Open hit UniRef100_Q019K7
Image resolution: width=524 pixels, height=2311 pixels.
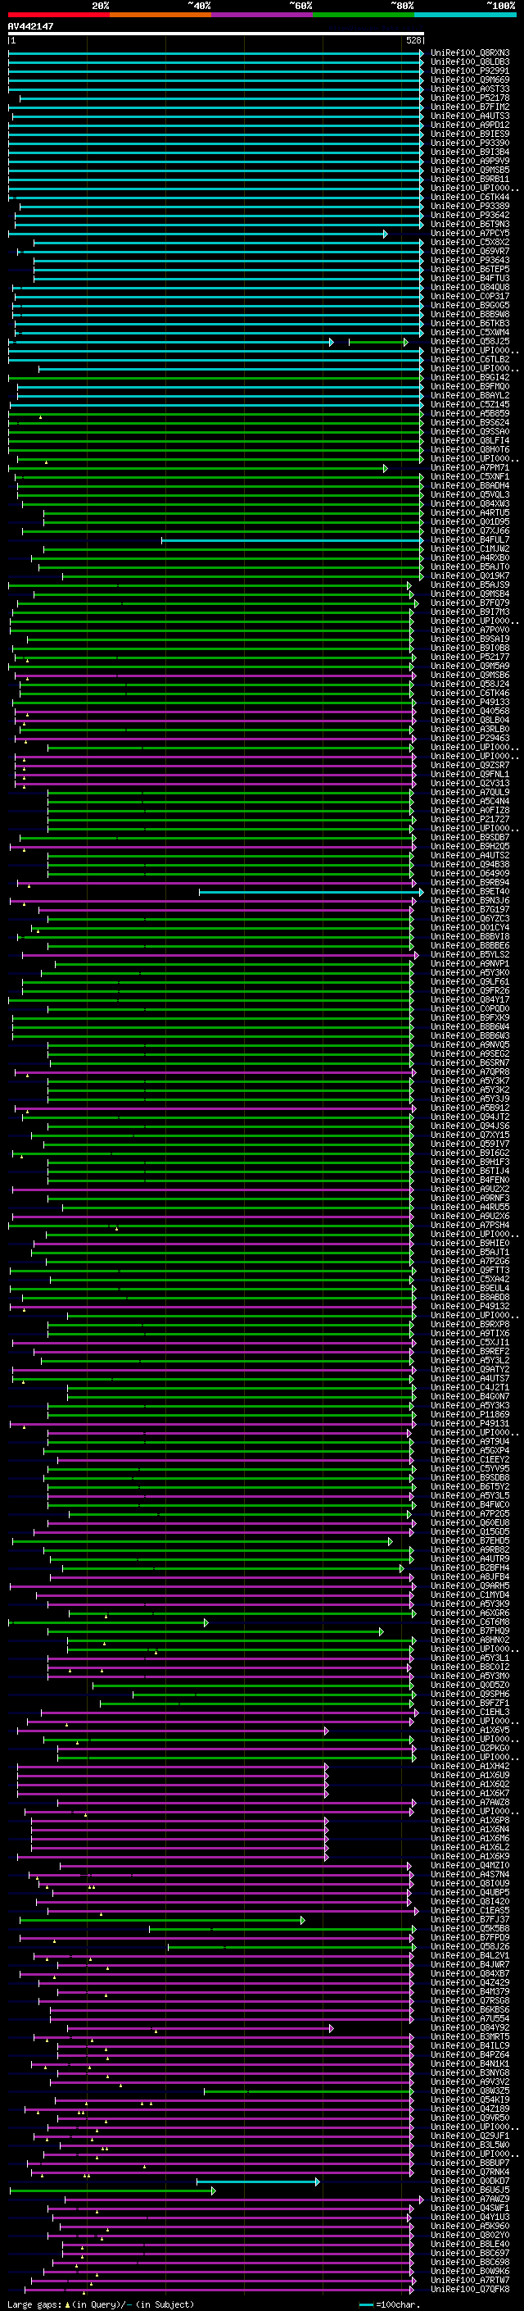470,576
